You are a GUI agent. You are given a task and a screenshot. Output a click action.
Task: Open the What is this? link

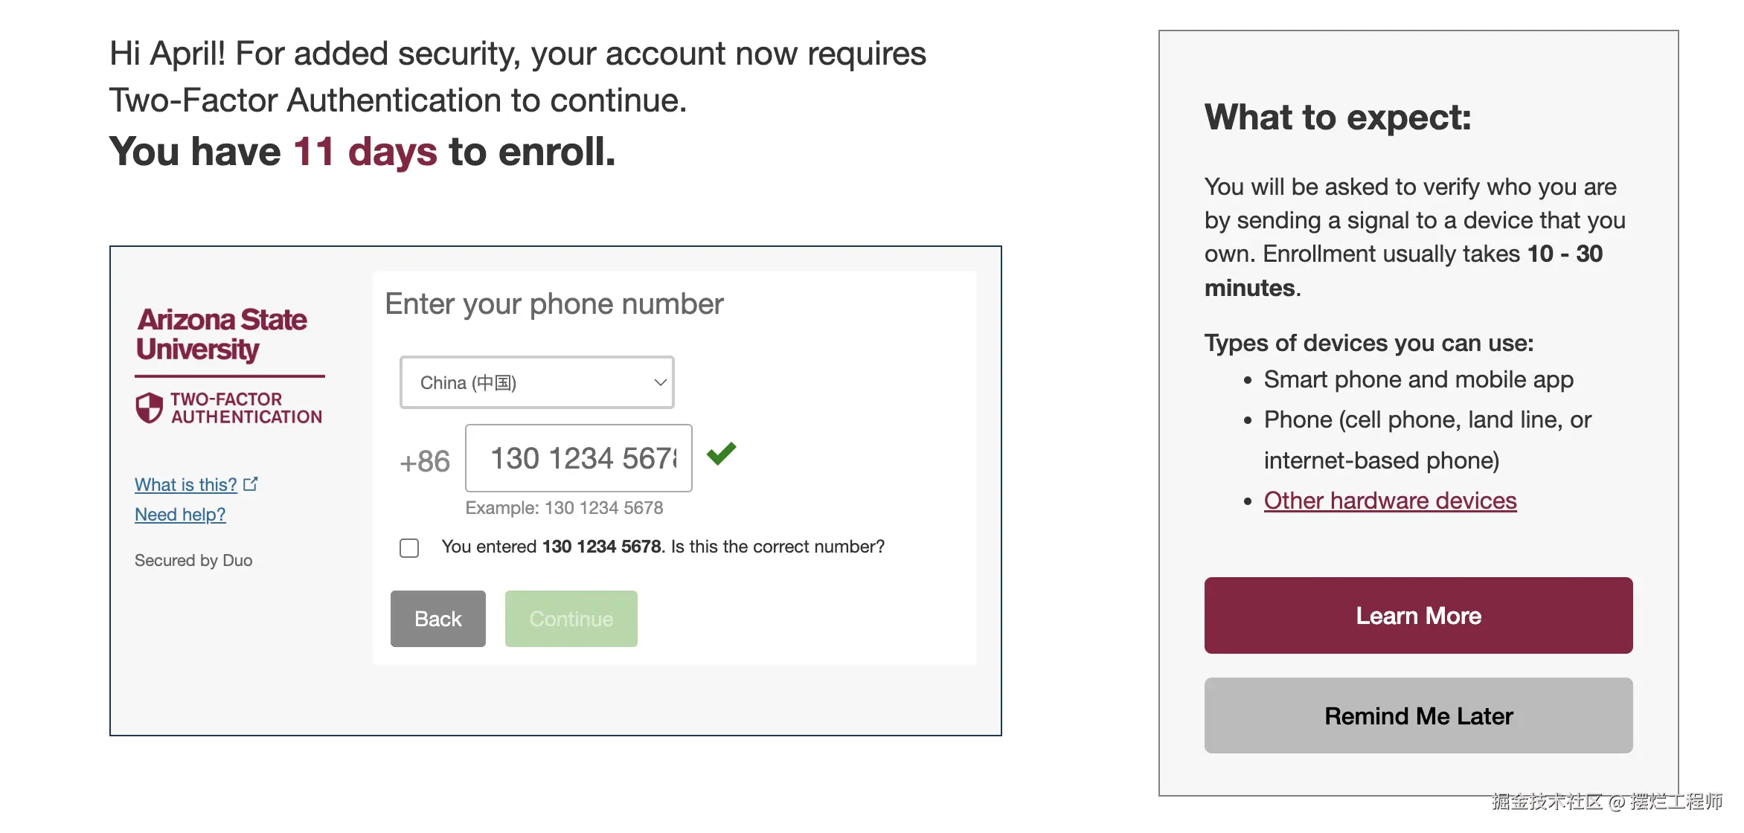pos(185,485)
